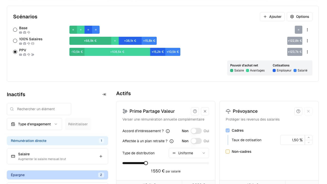
Task: Click the bank card icon under 100% Salaires
Action: tap(33, 43)
